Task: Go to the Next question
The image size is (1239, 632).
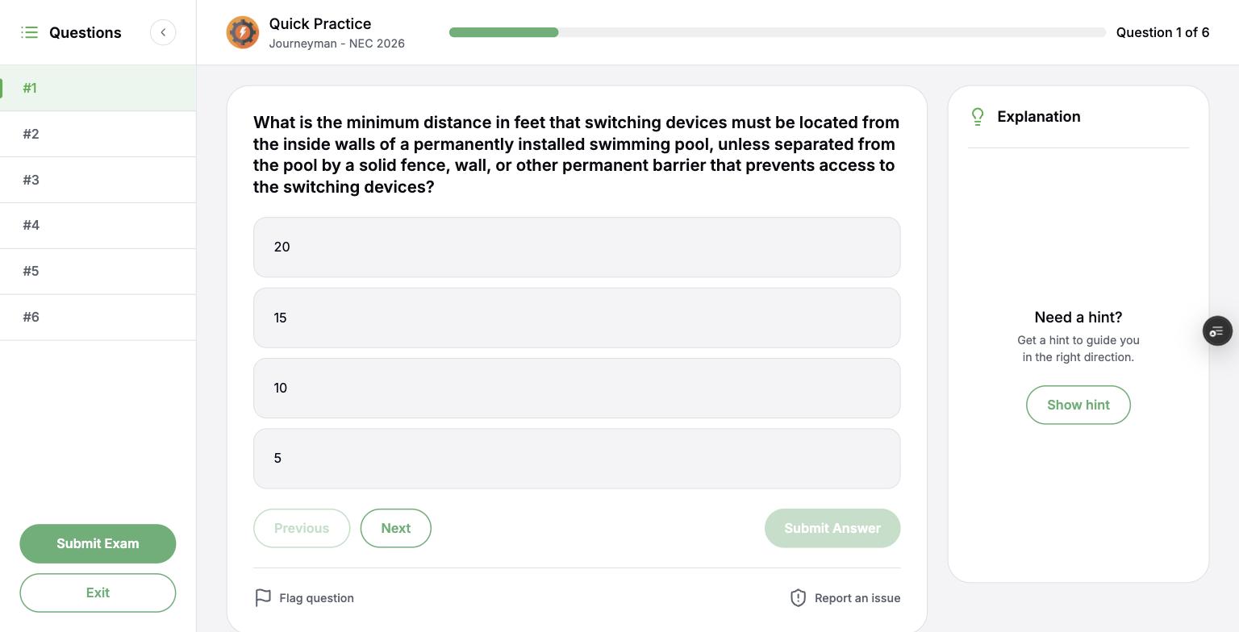Action: (x=396, y=528)
